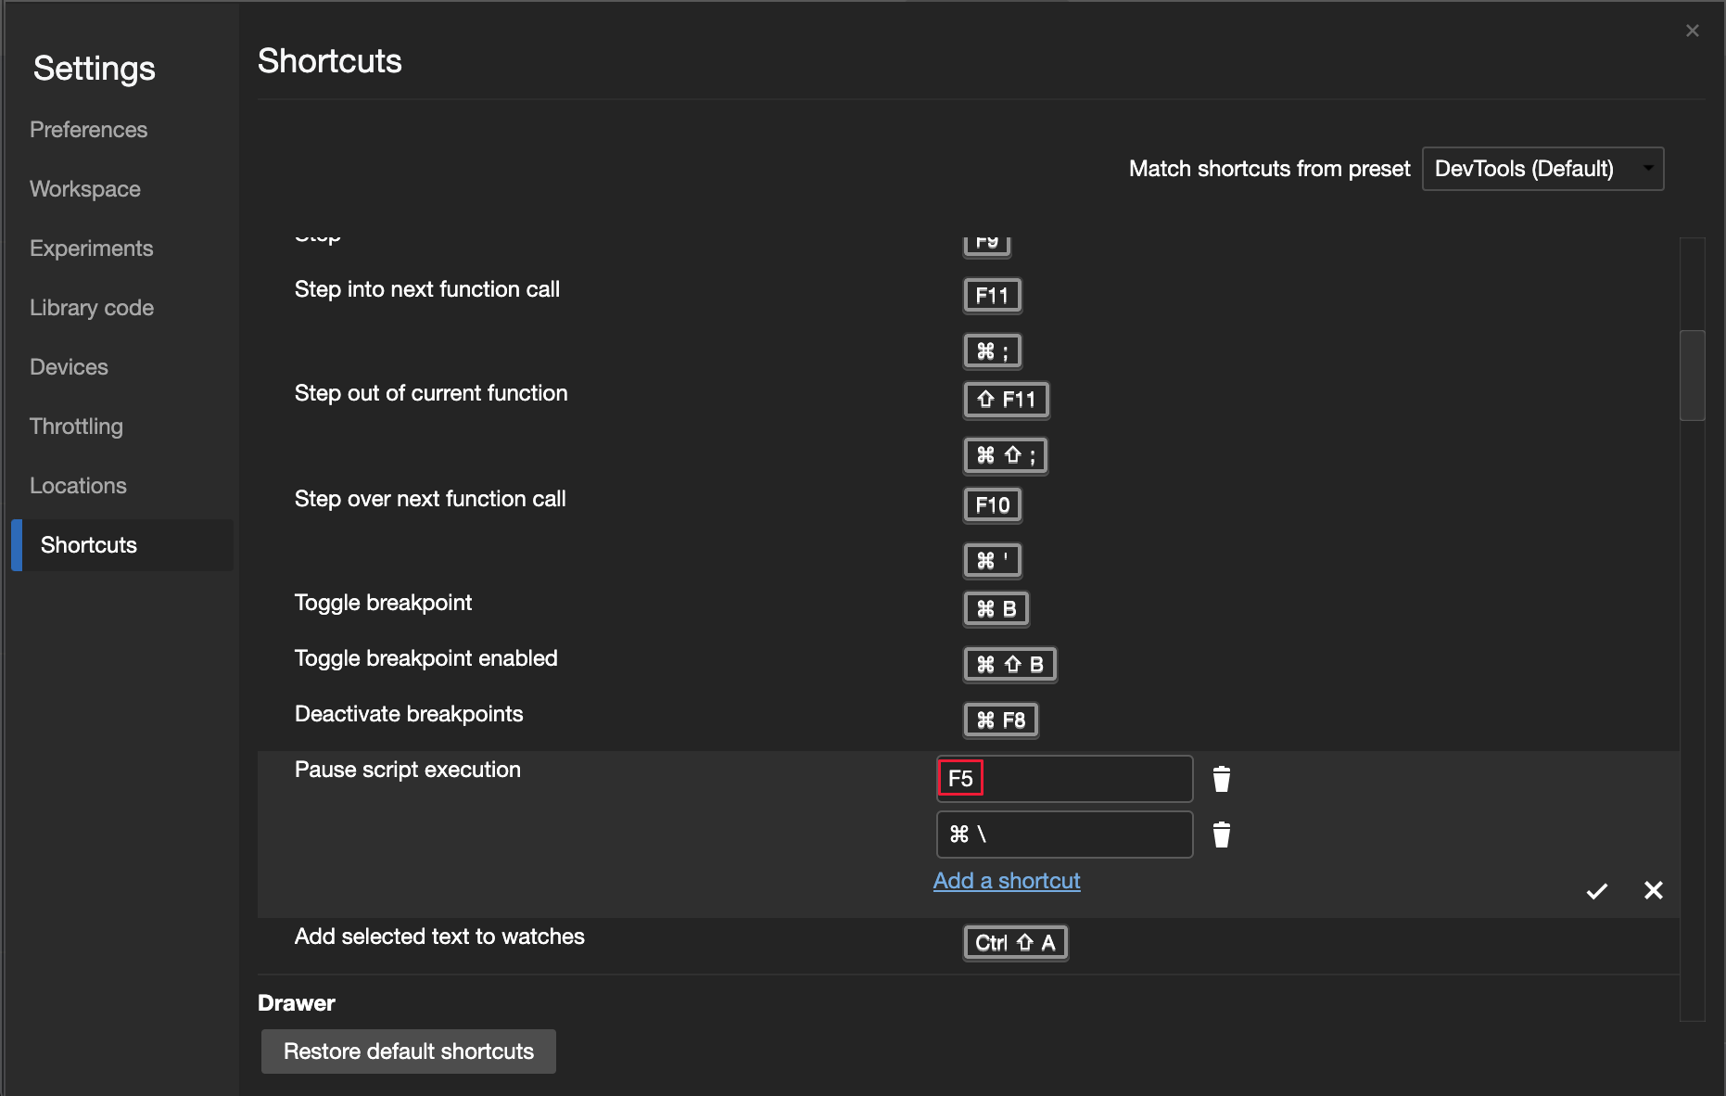
Task: Close the Settings panel
Action: (x=1693, y=31)
